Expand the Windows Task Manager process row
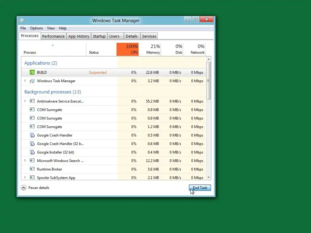This screenshot has height=233, width=311. point(25,81)
